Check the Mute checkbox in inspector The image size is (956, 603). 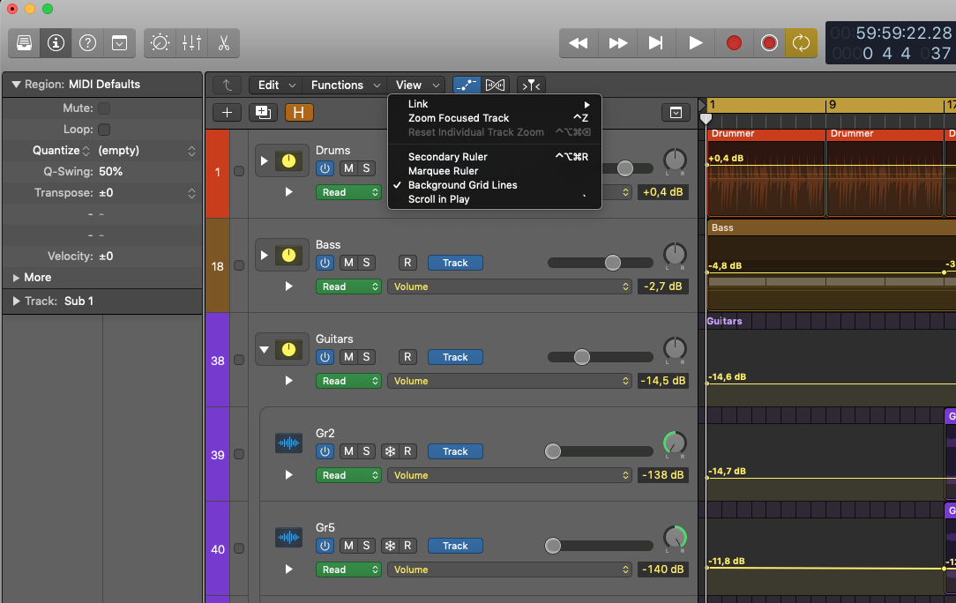[104, 108]
